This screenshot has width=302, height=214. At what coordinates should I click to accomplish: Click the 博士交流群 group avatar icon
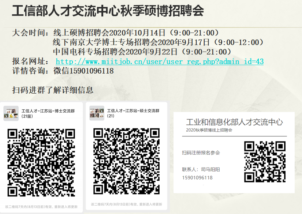click(x=11, y=113)
